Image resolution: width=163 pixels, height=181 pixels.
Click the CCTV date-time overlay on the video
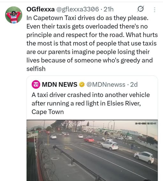pyautogui.click(x=146, y=124)
